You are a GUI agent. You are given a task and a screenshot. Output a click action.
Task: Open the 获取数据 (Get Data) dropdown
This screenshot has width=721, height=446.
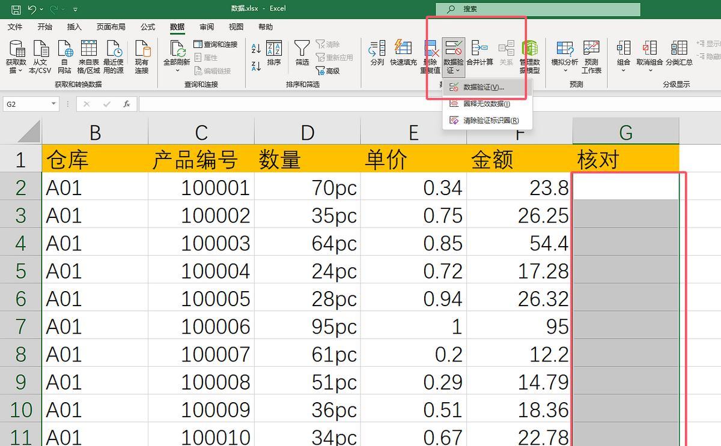tap(16, 58)
